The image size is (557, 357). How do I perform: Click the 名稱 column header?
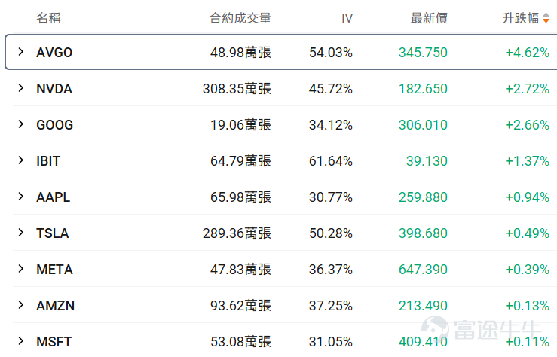point(49,18)
